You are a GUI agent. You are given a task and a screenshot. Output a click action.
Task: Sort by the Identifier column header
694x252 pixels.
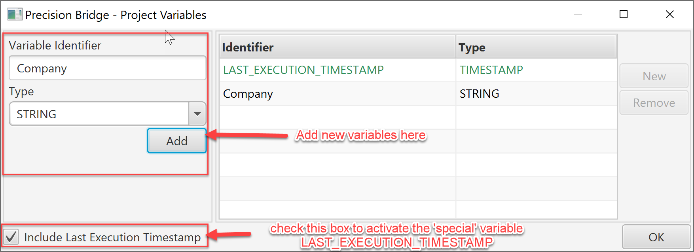point(338,47)
